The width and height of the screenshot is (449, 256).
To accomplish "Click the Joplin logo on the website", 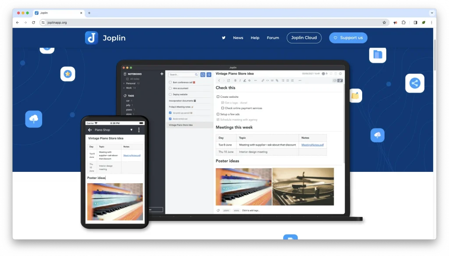I will click(105, 38).
